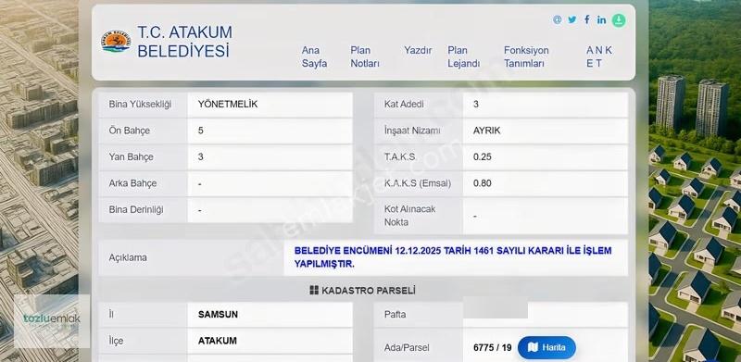Click the Kat Adedi label

tap(404, 105)
